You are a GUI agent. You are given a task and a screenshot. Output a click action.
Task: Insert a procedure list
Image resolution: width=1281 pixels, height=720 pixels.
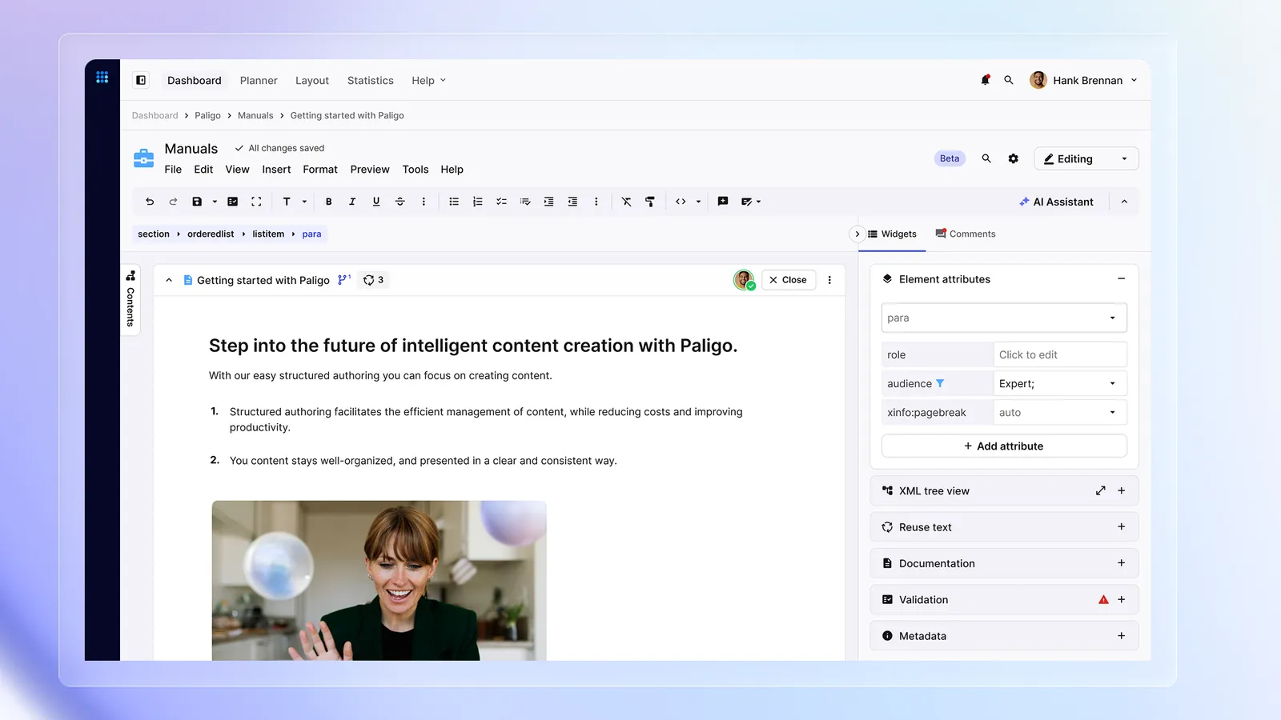coord(525,202)
